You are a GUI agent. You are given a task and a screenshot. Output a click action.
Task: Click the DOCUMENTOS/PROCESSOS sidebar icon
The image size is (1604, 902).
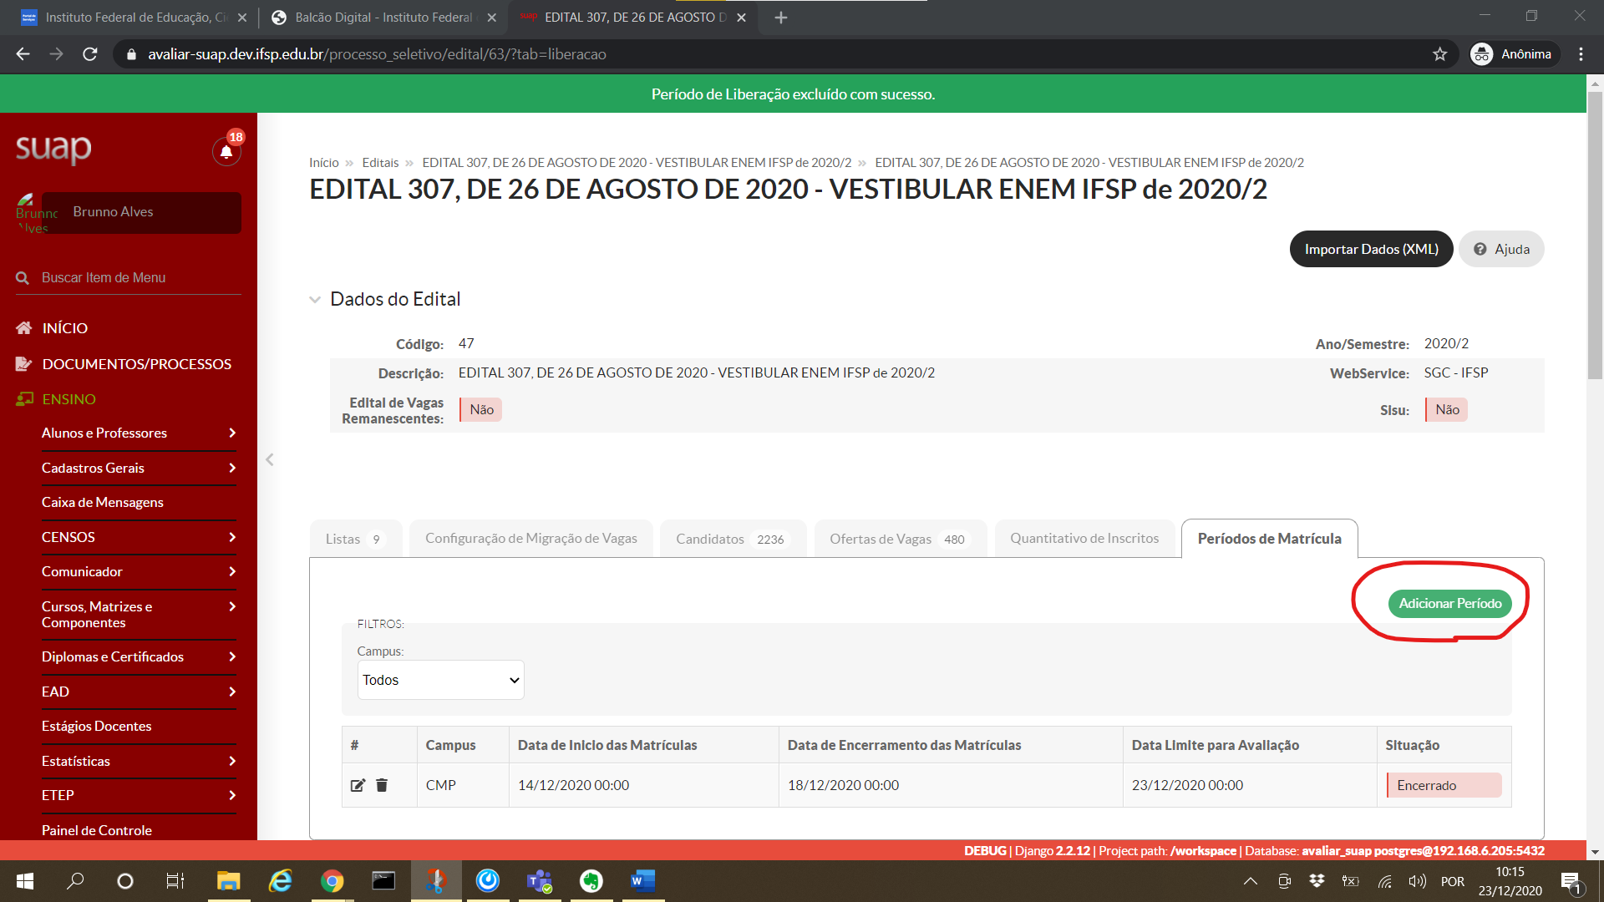(x=24, y=364)
